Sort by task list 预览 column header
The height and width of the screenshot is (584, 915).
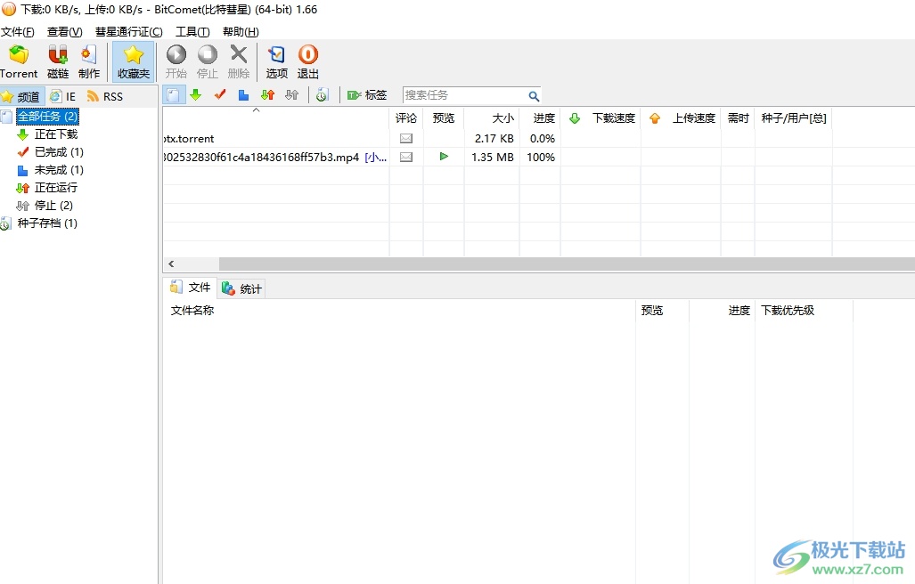444,118
